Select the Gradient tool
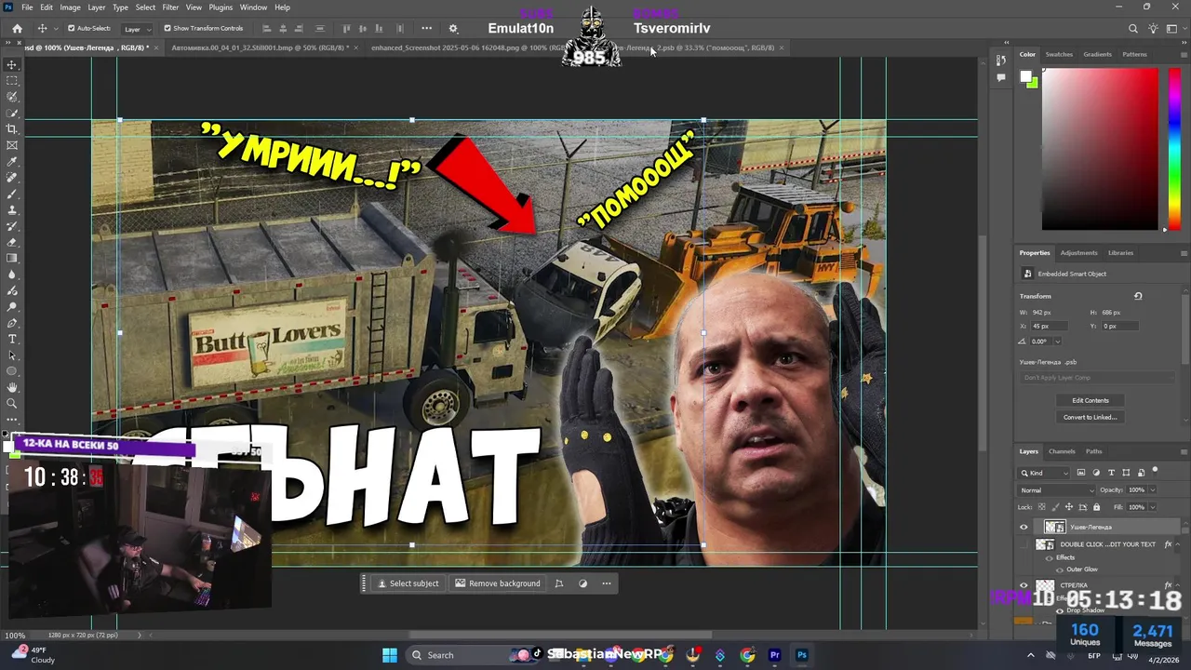 [x=12, y=259]
